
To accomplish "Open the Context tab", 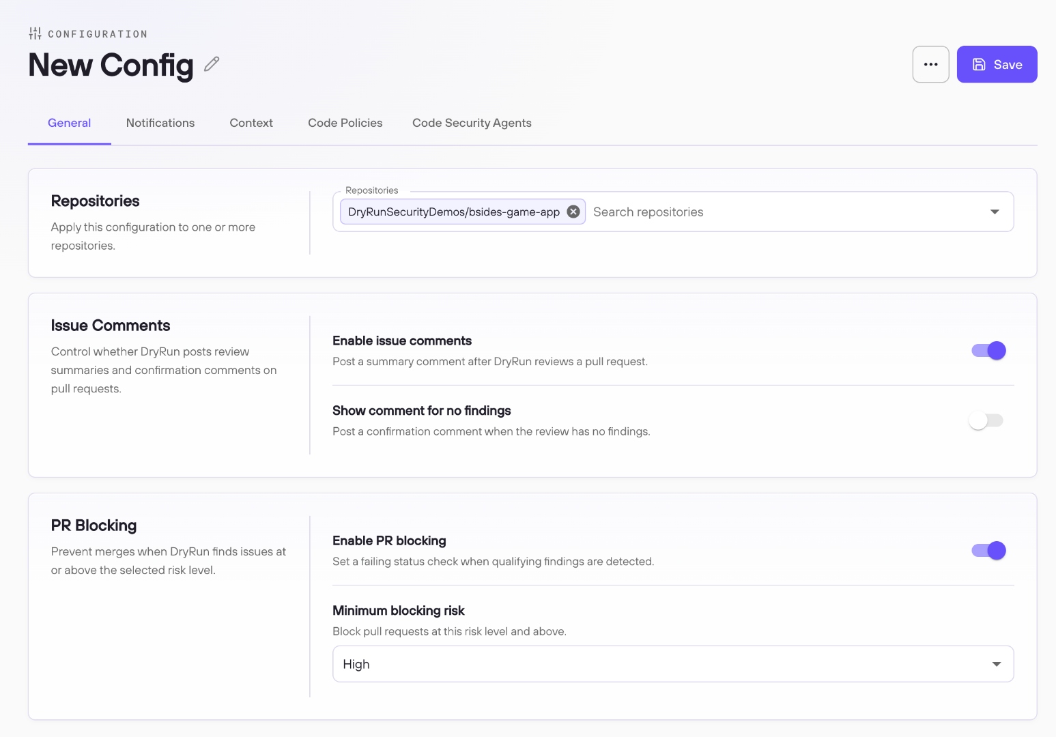I will coord(251,123).
